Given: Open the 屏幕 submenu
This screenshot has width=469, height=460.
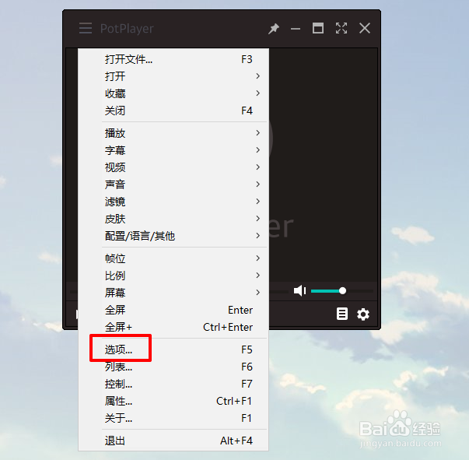Looking at the screenshot, I should tap(173, 293).
